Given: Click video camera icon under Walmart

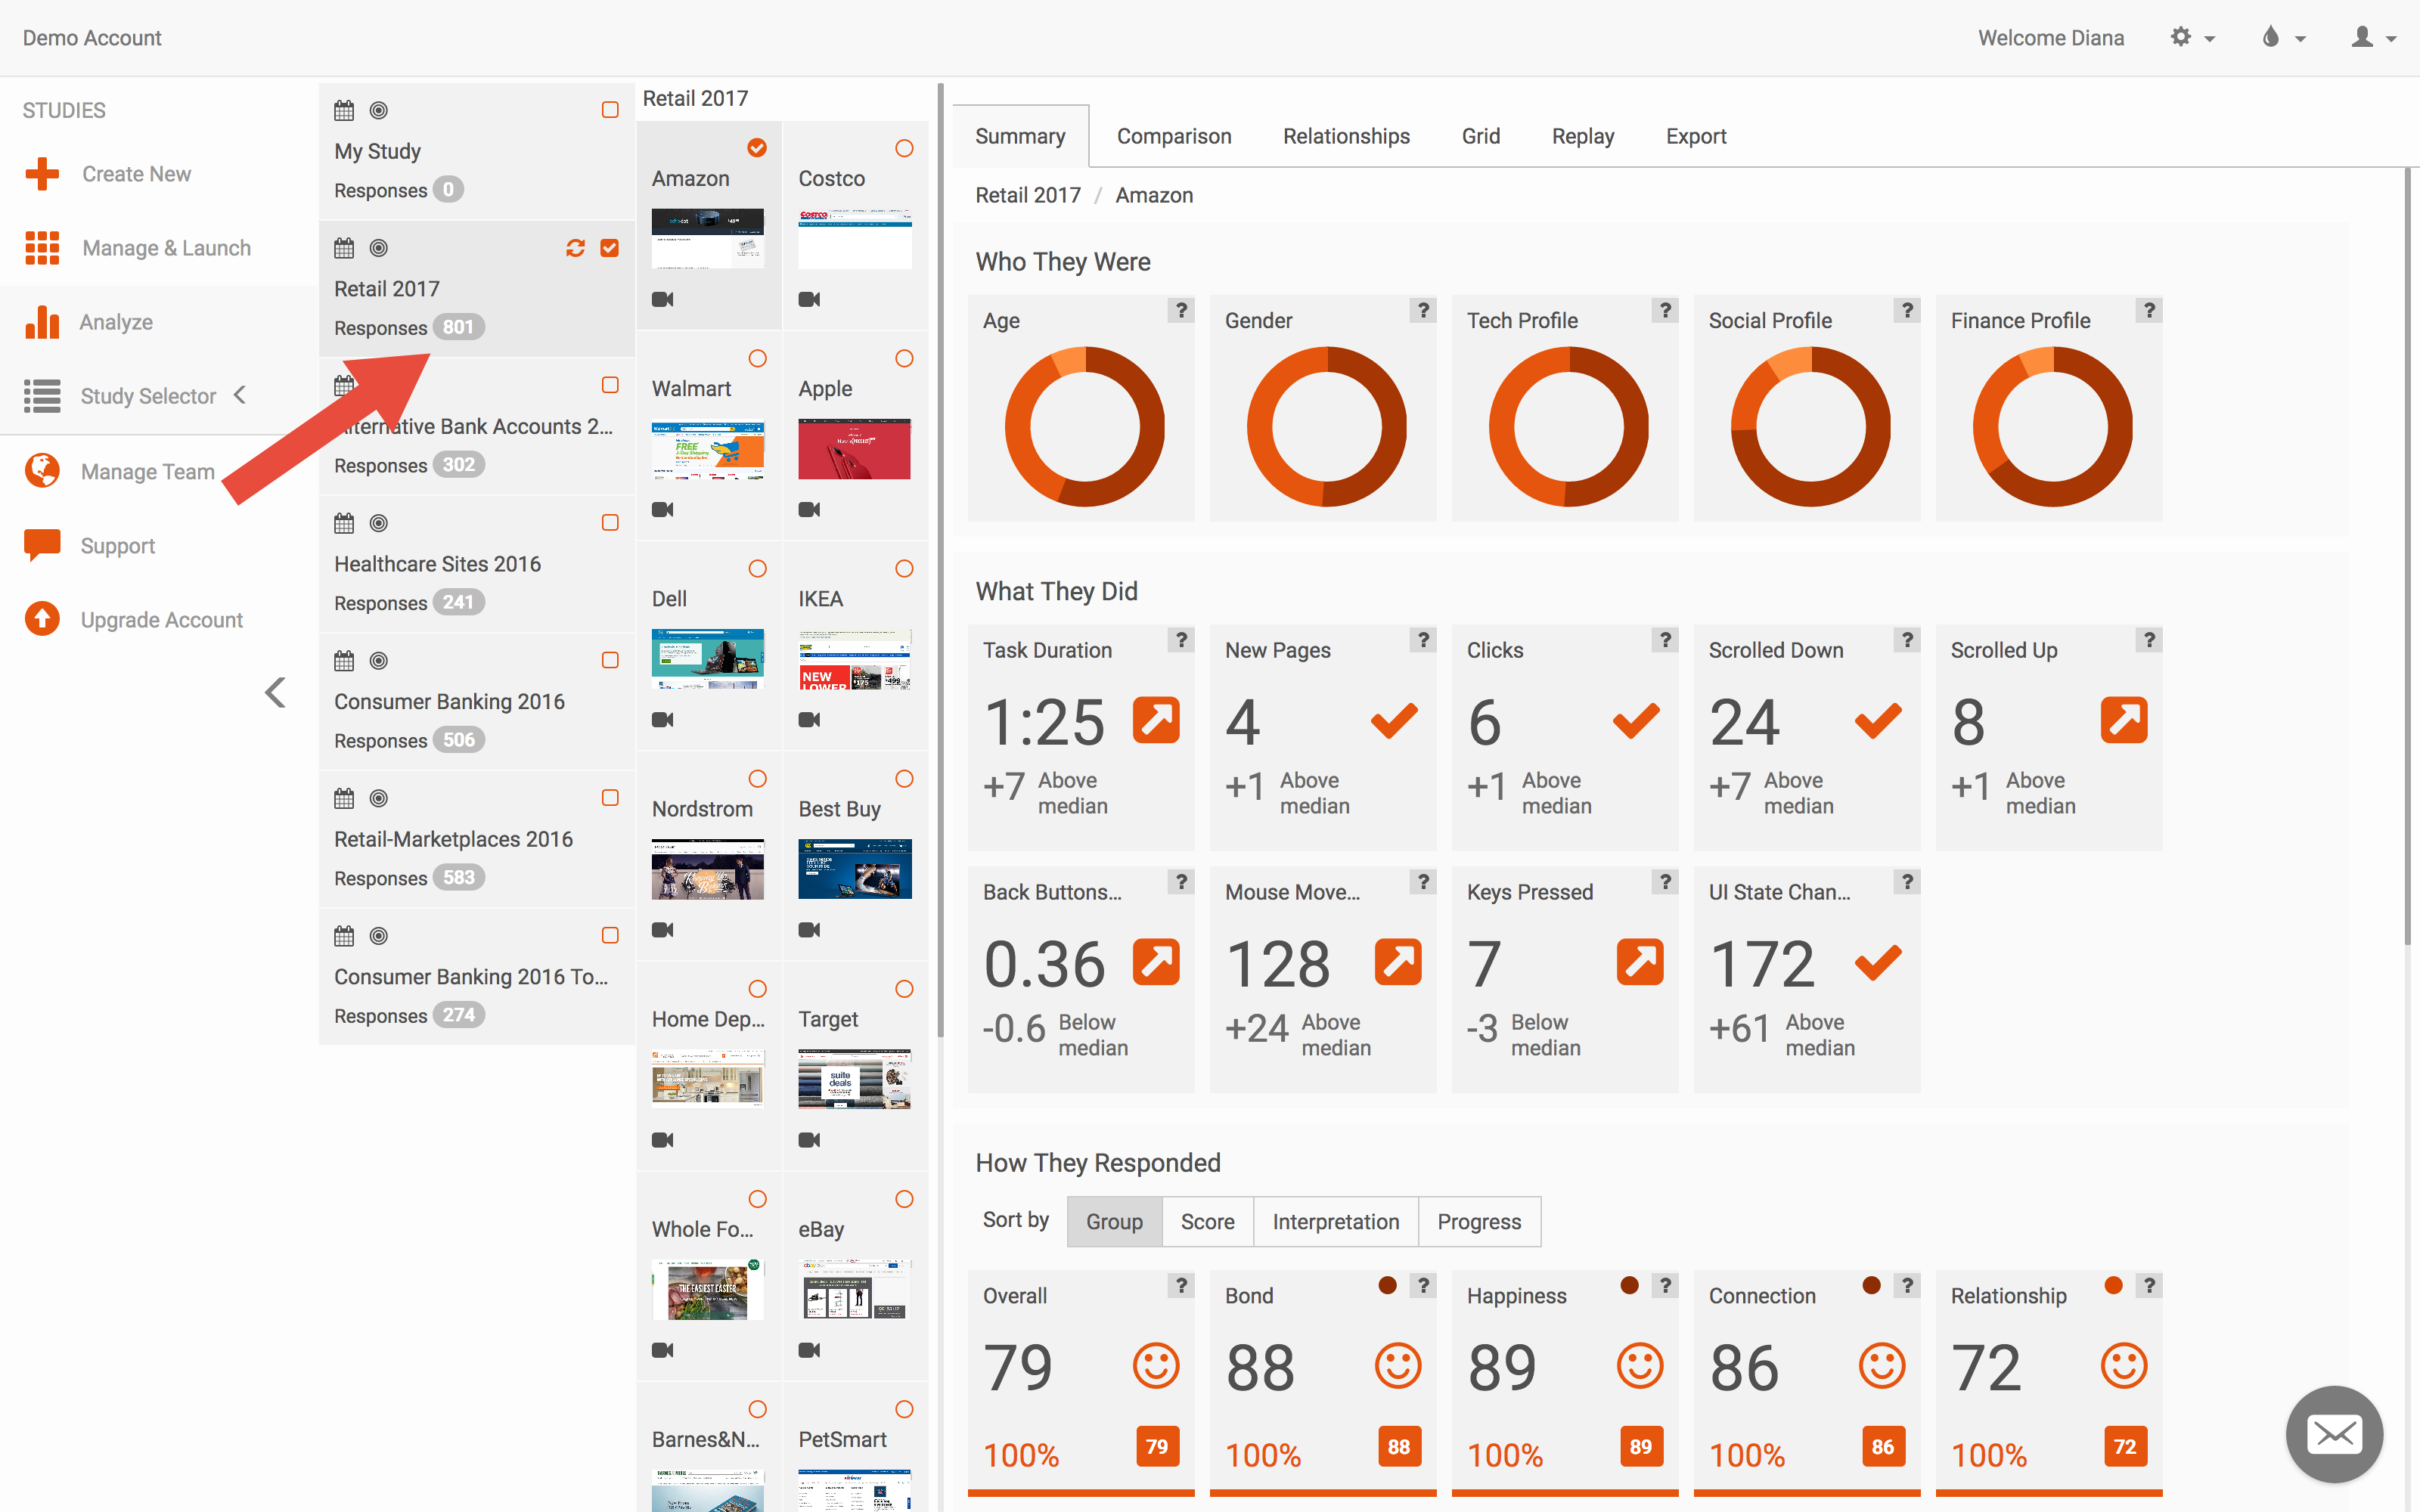Looking at the screenshot, I should click(663, 509).
